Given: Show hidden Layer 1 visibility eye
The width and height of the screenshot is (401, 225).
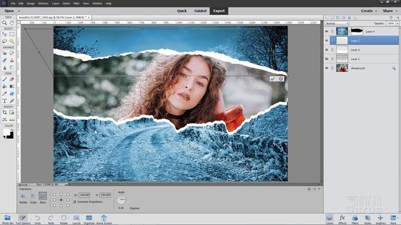Looking at the screenshot, I should click(x=326, y=59).
